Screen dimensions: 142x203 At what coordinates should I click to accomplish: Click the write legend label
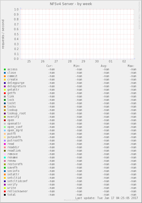(12, 188)
